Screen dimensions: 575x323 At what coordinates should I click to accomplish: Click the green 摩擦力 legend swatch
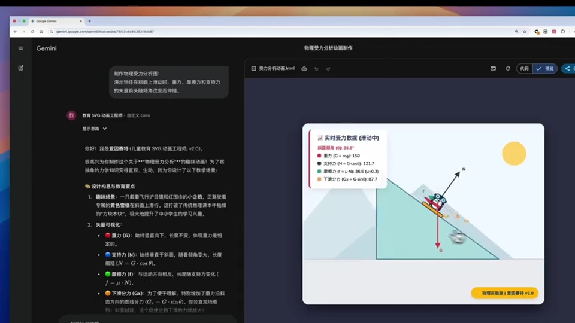[x=319, y=171]
